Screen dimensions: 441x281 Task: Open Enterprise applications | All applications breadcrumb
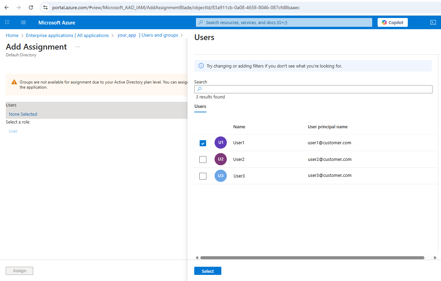67,35
